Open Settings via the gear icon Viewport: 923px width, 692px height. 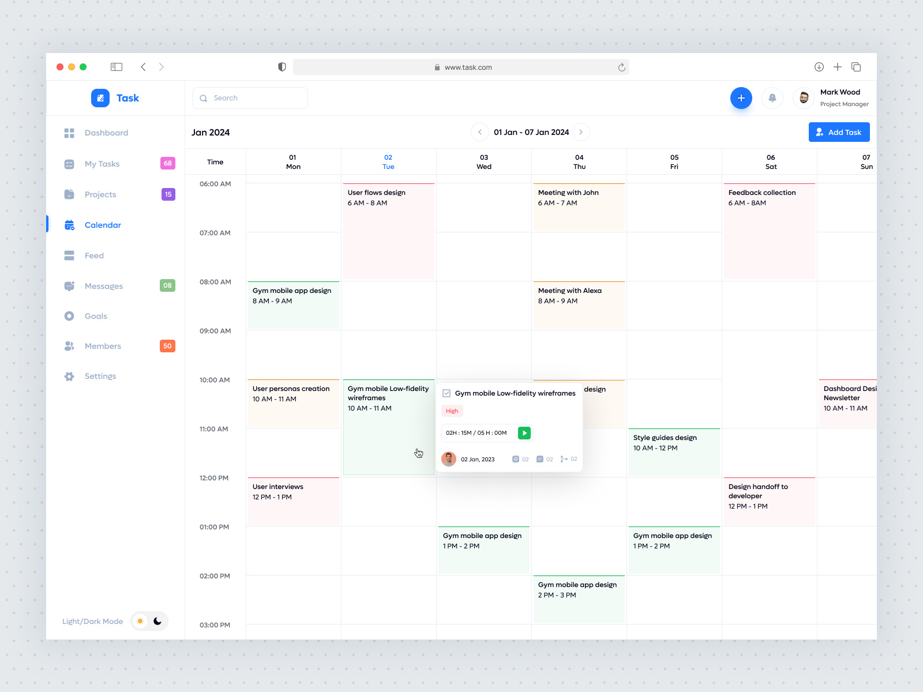tap(69, 376)
